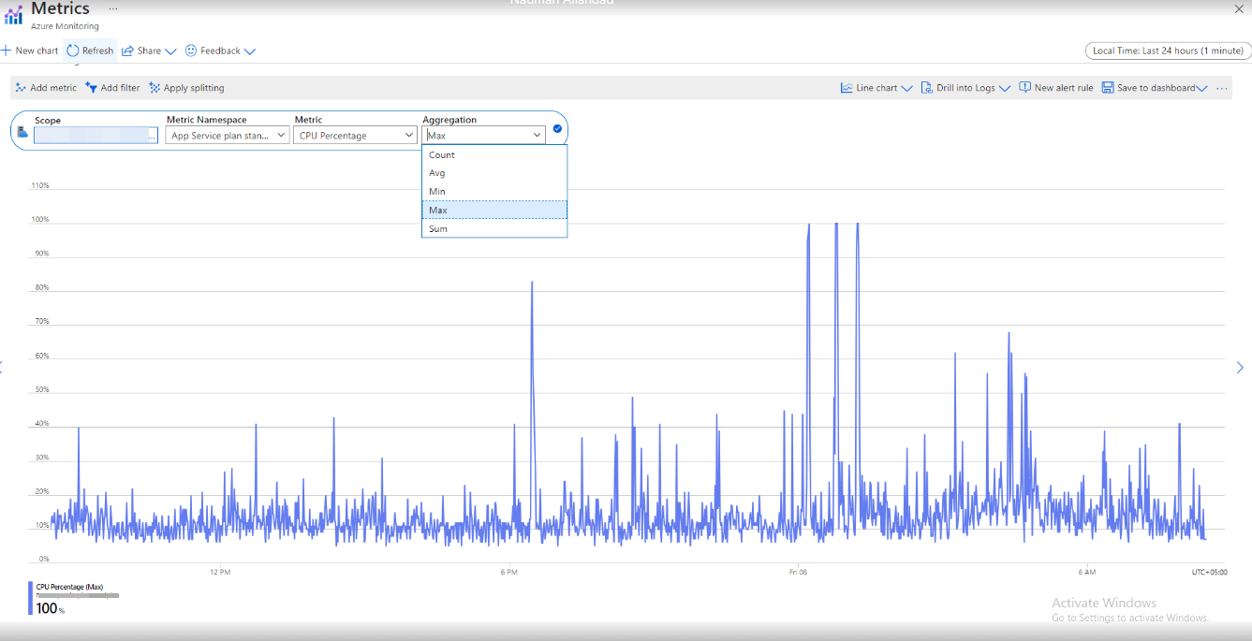
Task: Click the UTC+05:00 timezone label
Action: pos(1209,572)
